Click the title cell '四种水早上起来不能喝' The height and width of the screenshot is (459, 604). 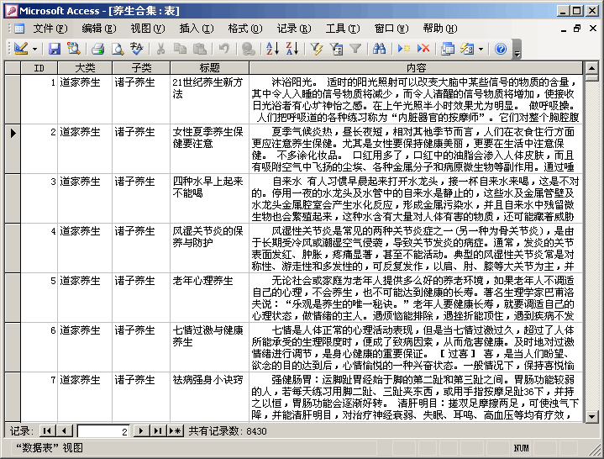click(x=209, y=198)
